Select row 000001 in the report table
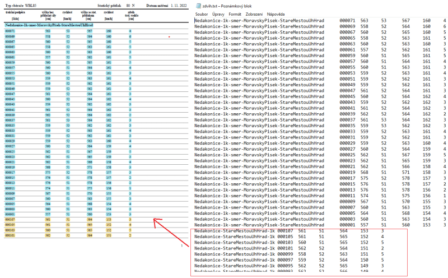This screenshot has height=278, width=448. [x=96, y=214]
